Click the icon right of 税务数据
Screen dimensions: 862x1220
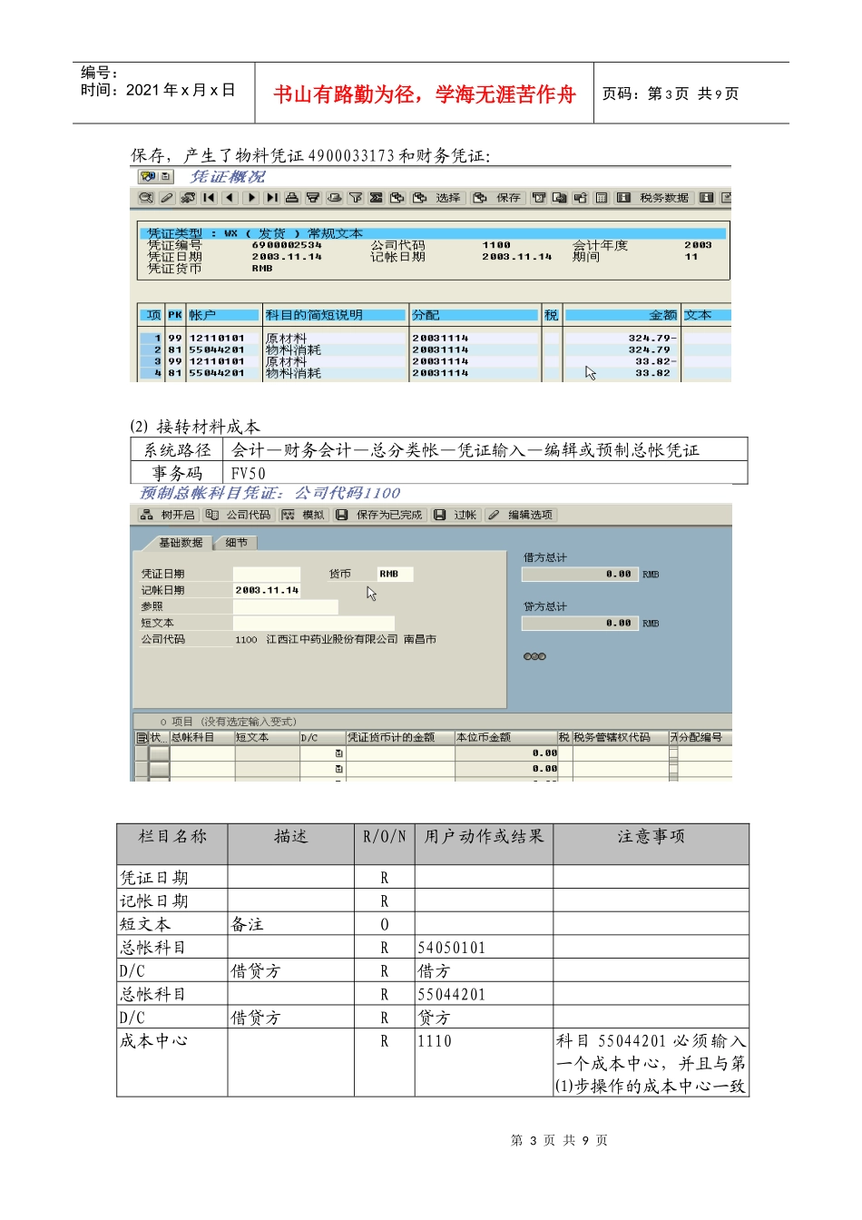click(x=706, y=198)
